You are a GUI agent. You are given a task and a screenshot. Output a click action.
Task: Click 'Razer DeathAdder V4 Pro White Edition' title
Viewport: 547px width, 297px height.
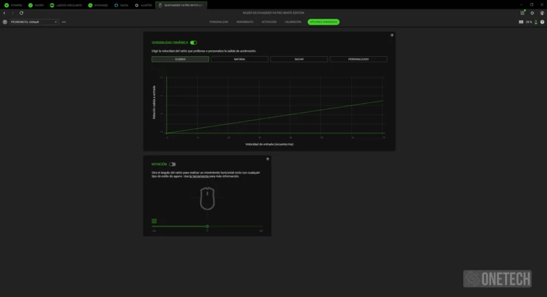273,13
